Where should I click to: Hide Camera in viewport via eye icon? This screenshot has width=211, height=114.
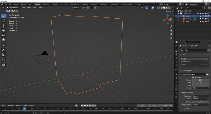[x=203, y=19]
